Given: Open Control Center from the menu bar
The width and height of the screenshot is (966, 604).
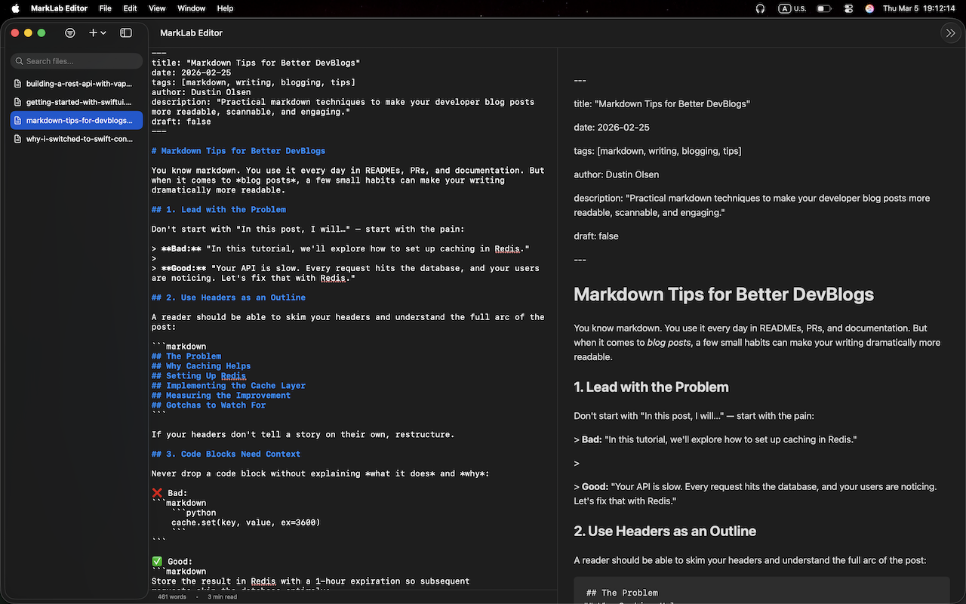Looking at the screenshot, I should [848, 8].
